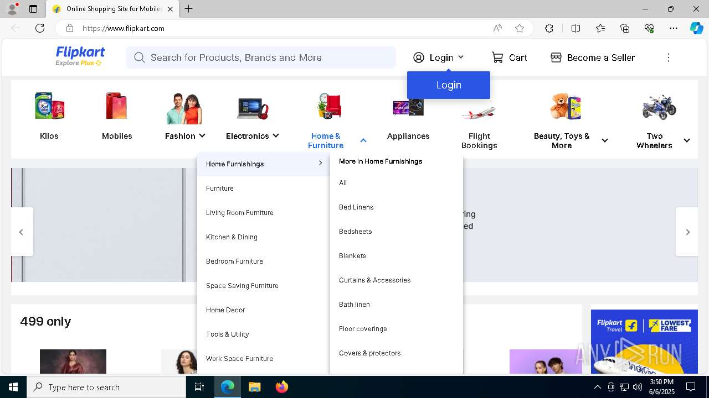Click the search magnifier icon

click(x=140, y=57)
